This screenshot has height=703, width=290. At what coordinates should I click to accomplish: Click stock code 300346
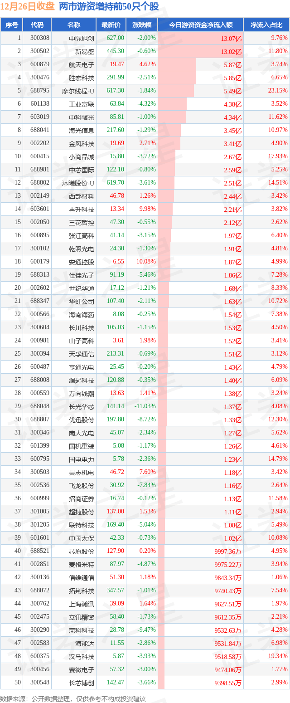(40, 433)
